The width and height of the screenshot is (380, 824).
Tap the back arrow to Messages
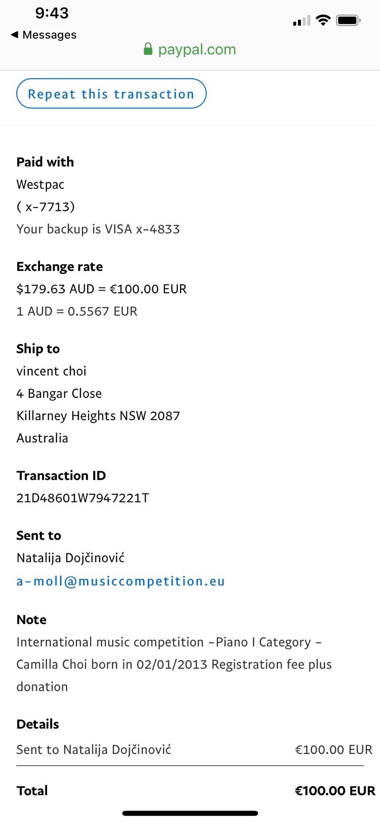(14, 35)
